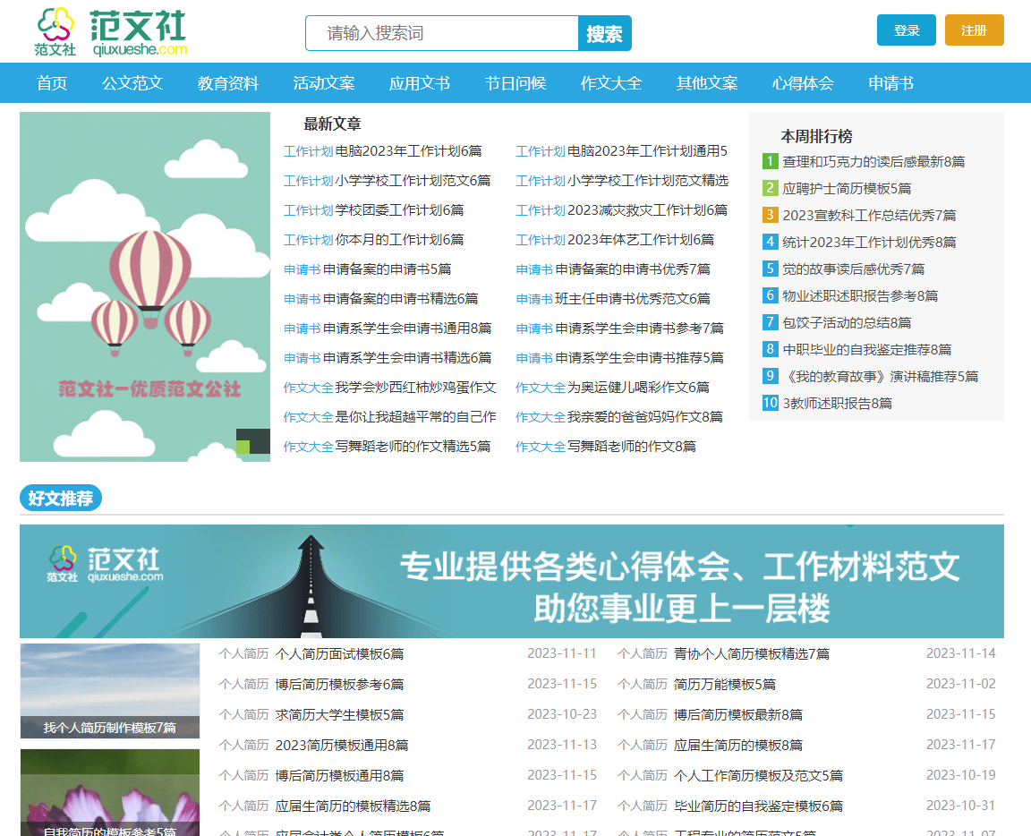Click the 登录 login button
The image size is (1031, 836).
(x=906, y=30)
